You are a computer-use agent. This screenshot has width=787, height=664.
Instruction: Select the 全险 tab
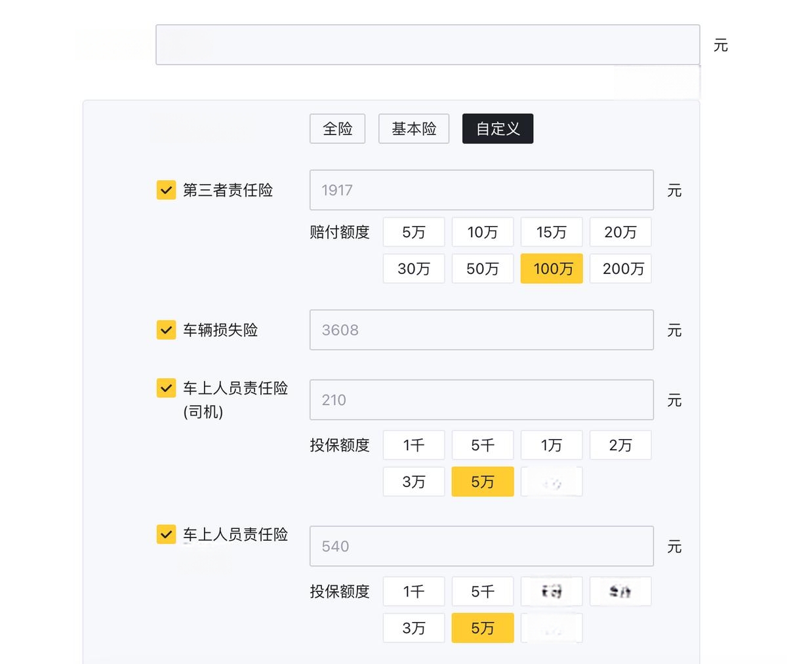pos(337,128)
